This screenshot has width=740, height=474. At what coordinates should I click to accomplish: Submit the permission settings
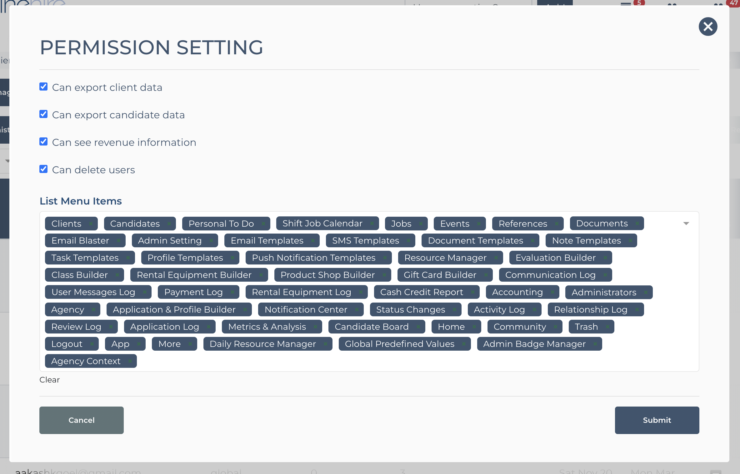coord(657,420)
